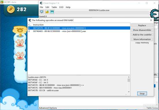The height and width of the screenshot is (110, 159).
Task: Close the opcodes accessed dialog
Action: pos(151,20)
